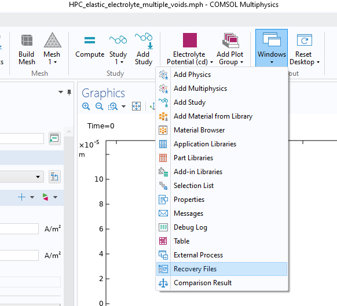Screen dimensions: 337x306
Task: Show the Messages window
Action: tap(222, 213)
